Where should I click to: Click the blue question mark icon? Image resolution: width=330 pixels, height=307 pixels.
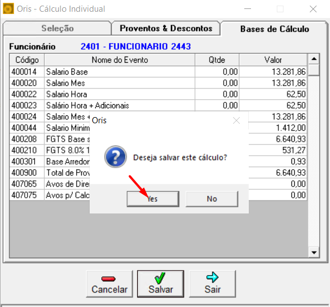pyautogui.click(x=115, y=157)
